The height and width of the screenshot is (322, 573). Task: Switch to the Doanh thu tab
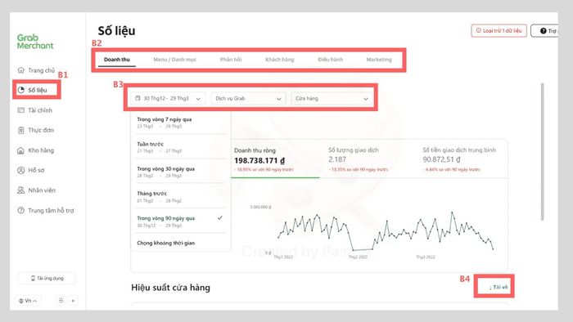point(117,60)
